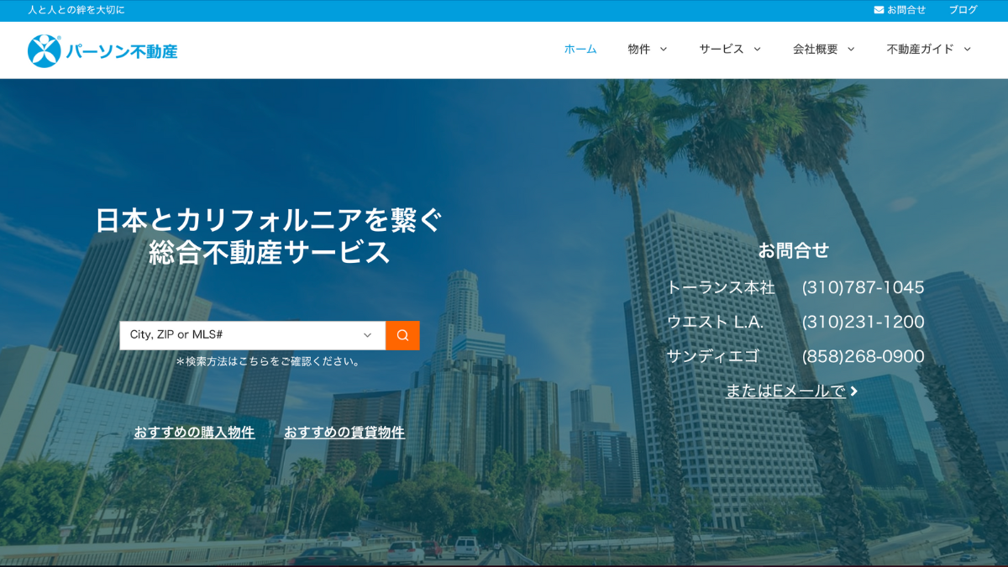Click the arrow icon after またはEメールで
The width and height of the screenshot is (1008, 567).
854,391
